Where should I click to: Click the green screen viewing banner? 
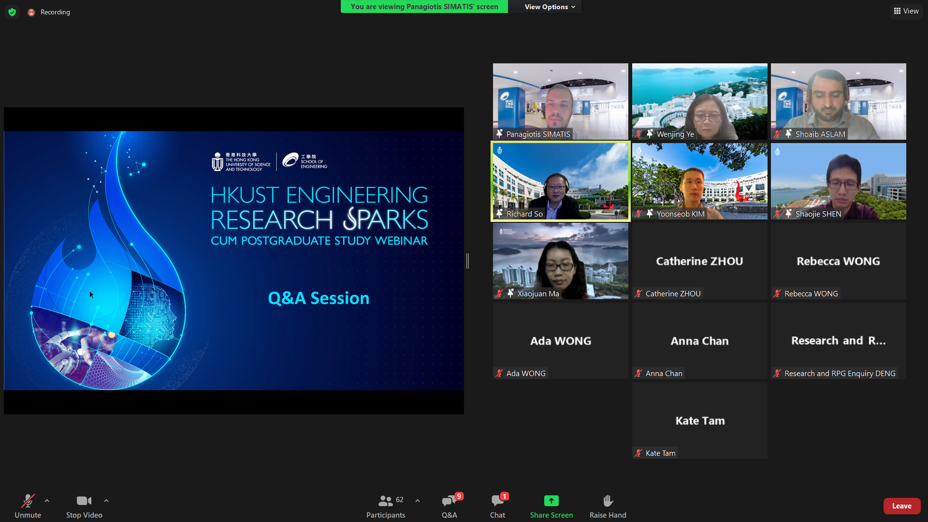[424, 7]
